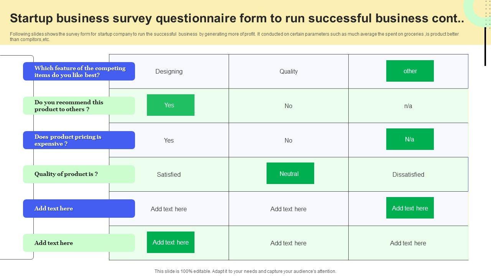
Task: Select "Satisfied" for product quality
Action: point(169,174)
